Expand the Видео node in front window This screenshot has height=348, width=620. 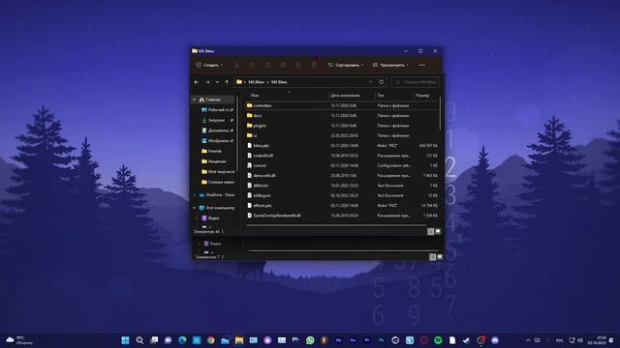click(x=198, y=217)
